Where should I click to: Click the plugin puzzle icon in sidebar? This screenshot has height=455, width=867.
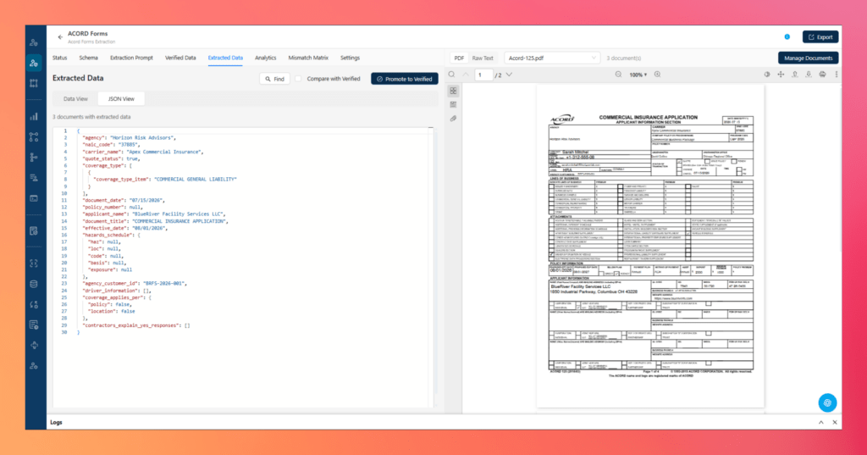coord(34,346)
